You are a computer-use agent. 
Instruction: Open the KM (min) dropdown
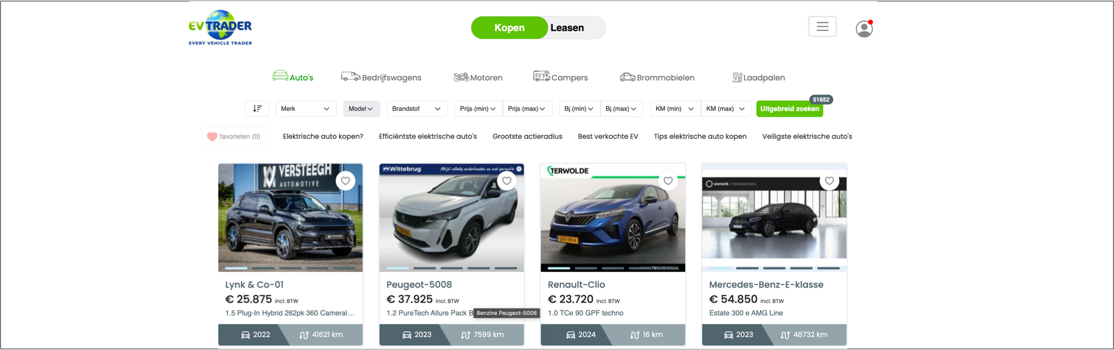pyautogui.click(x=675, y=109)
